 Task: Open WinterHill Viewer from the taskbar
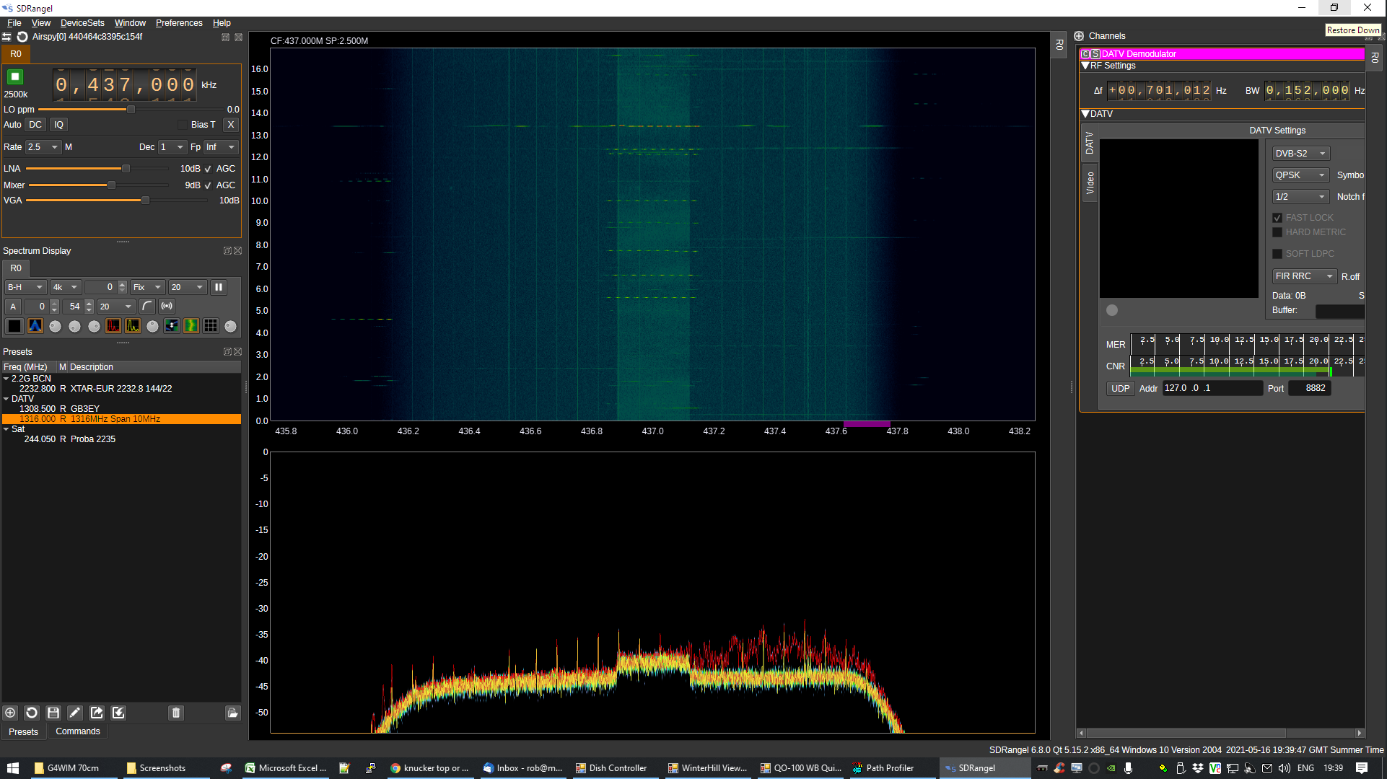(707, 768)
